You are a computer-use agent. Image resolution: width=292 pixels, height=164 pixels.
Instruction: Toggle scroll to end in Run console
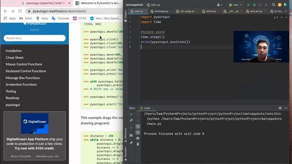138,133
